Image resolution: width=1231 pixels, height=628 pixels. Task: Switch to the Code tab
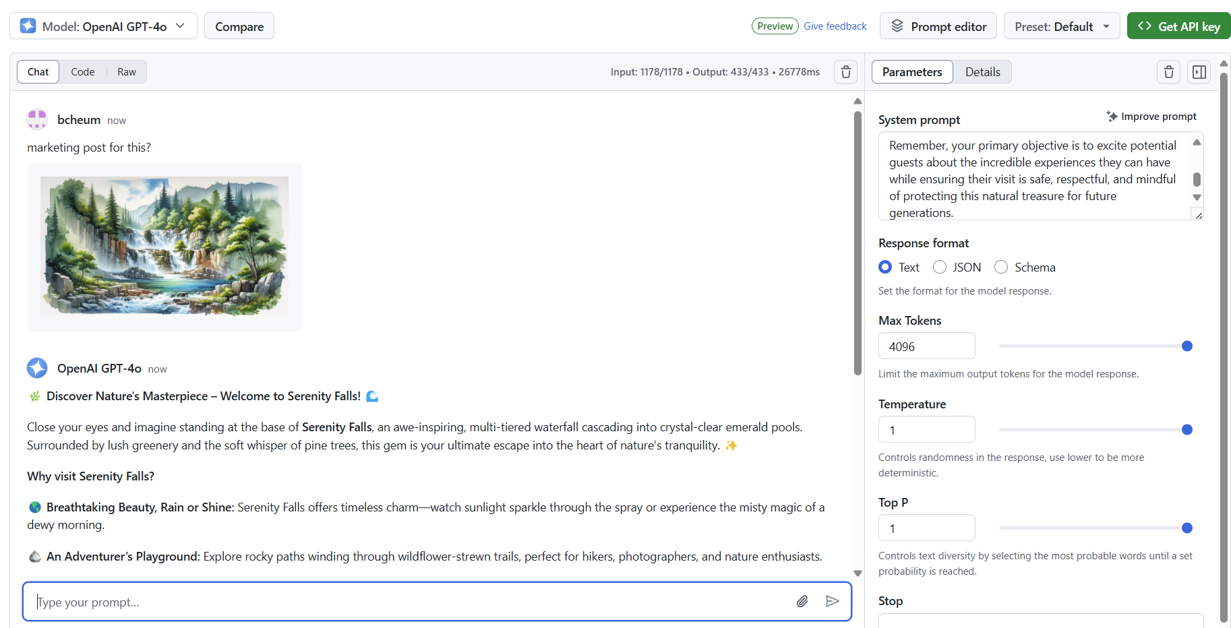[x=83, y=72]
